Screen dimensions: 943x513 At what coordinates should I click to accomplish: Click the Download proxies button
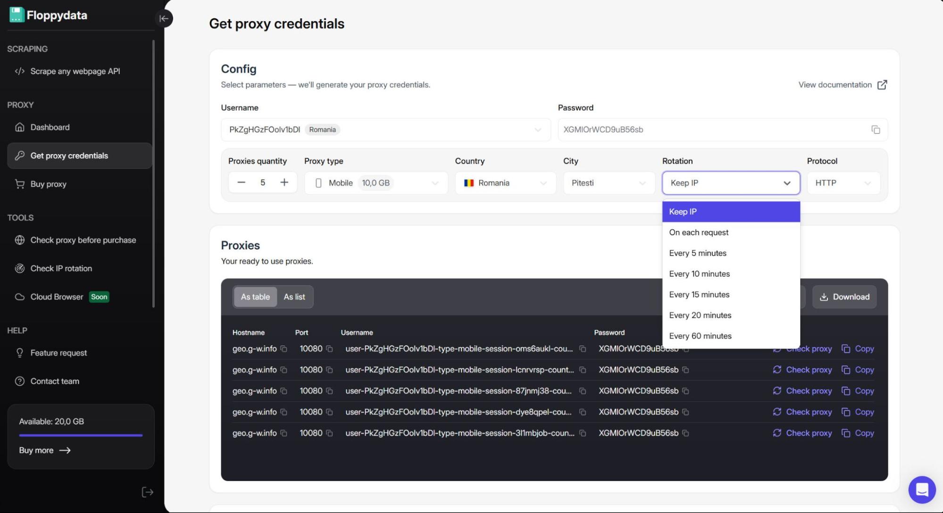click(x=844, y=297)
